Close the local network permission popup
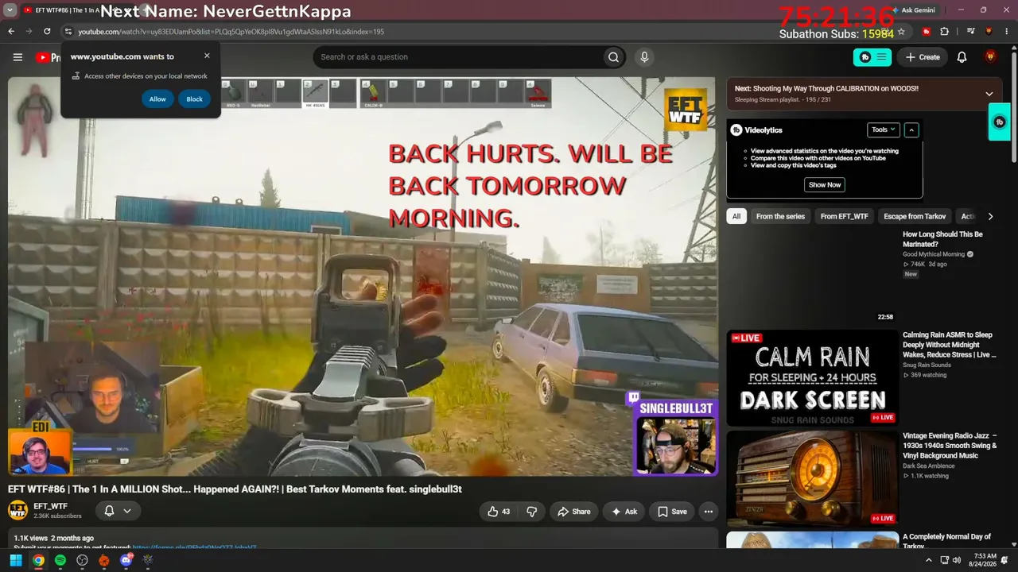This screenshot has width=1018, height=572. point(207,56)
